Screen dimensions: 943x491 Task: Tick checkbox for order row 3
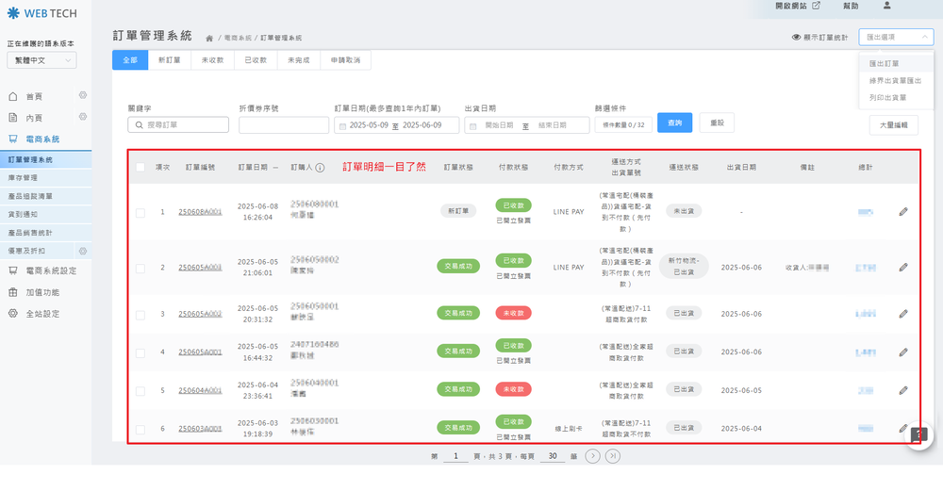[141, 315]
